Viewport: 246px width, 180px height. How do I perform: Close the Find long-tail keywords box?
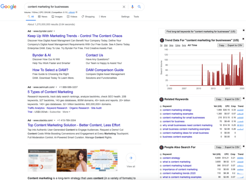(x=243, y=30)
